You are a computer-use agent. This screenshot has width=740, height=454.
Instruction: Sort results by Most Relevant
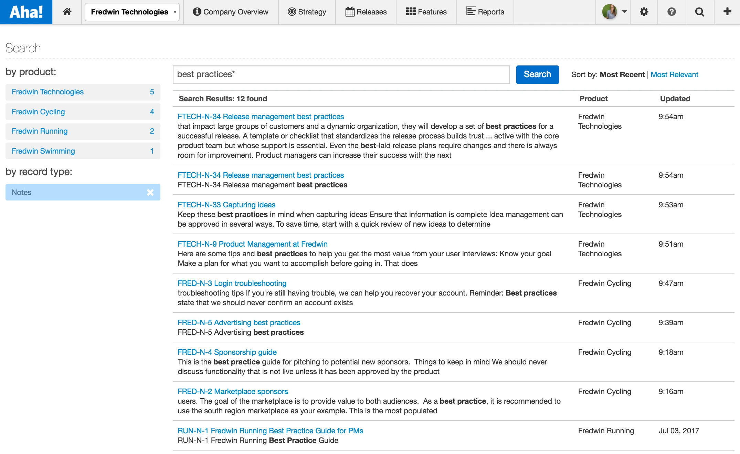tap(674, 75)
